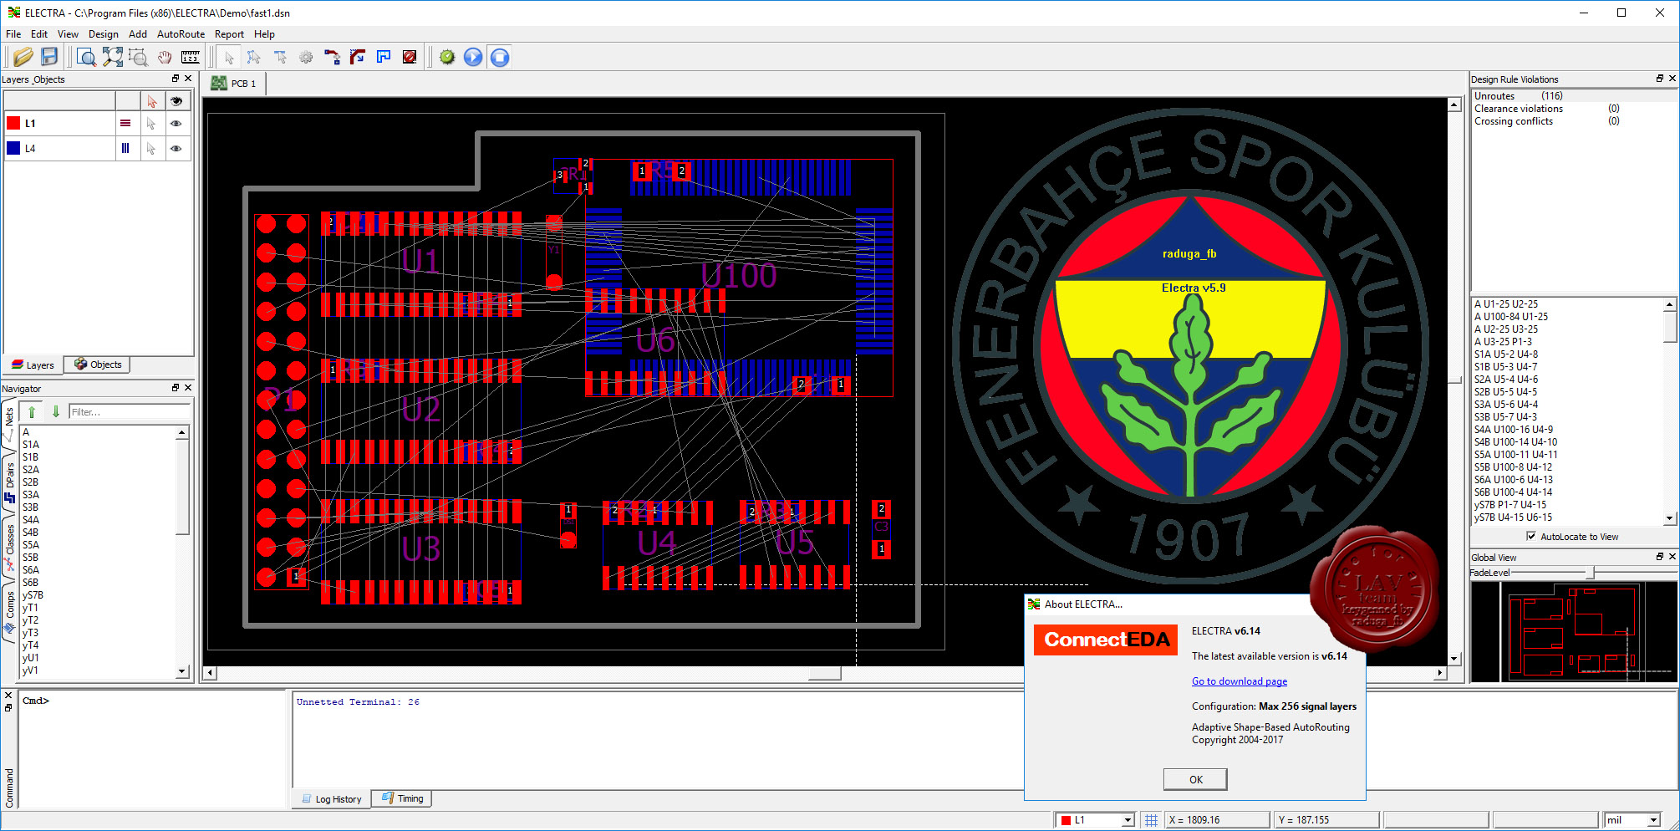
Task: Toggle visibility eye for layer L1
Action: 176,123
